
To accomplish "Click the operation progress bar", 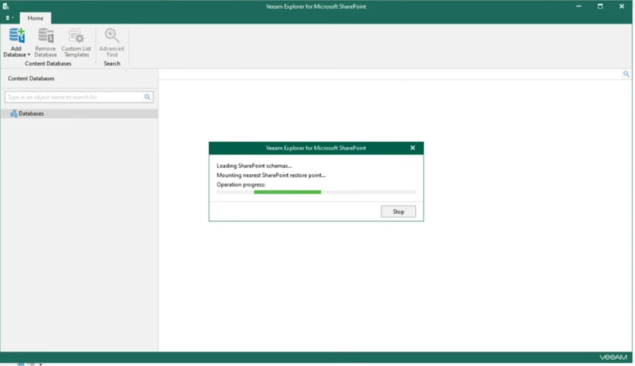I will [x=316, y=192].
